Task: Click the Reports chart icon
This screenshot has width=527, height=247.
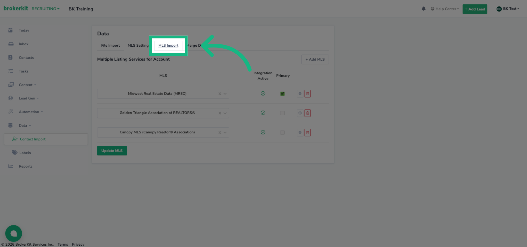Action: (x=11, y=166)
